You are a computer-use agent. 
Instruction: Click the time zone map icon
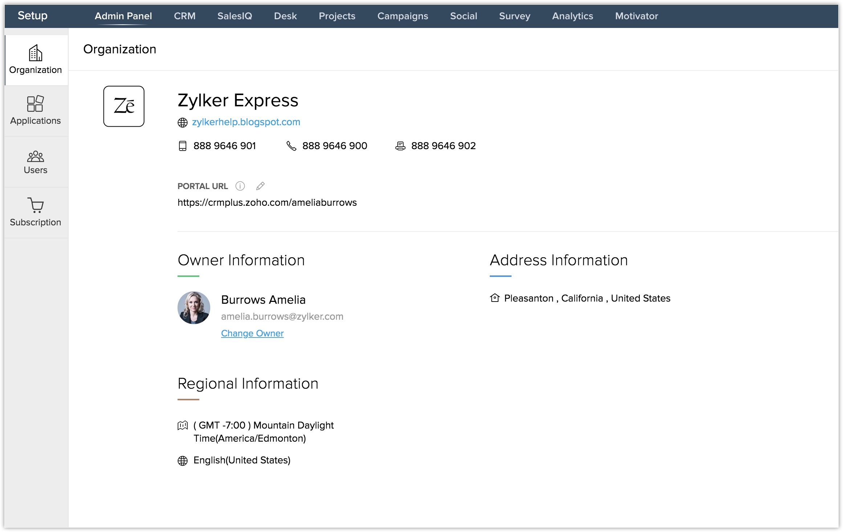183,425
